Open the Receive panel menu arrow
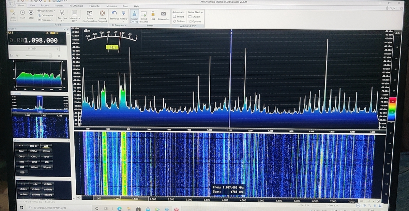The height and width of the screenshot is (211, 409). pyautogui.click(x=64, y=29)
